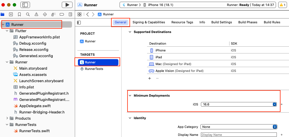Open the Info tab
The height and width of the screenshot is (137, 289).
coord(202,22)
